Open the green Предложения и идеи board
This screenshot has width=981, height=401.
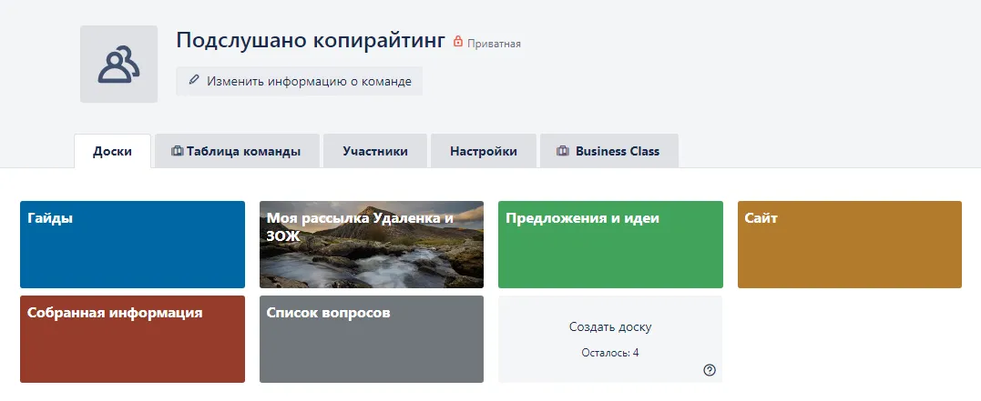coord(610,245)
